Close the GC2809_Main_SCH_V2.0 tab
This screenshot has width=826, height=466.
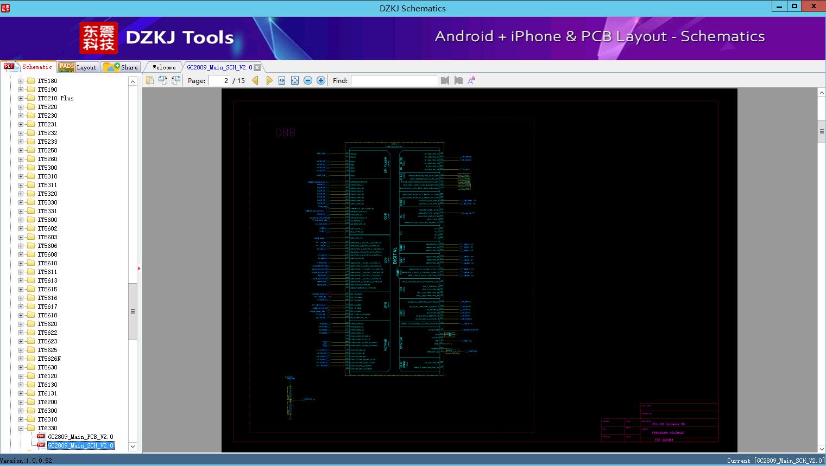click(257, 67)
